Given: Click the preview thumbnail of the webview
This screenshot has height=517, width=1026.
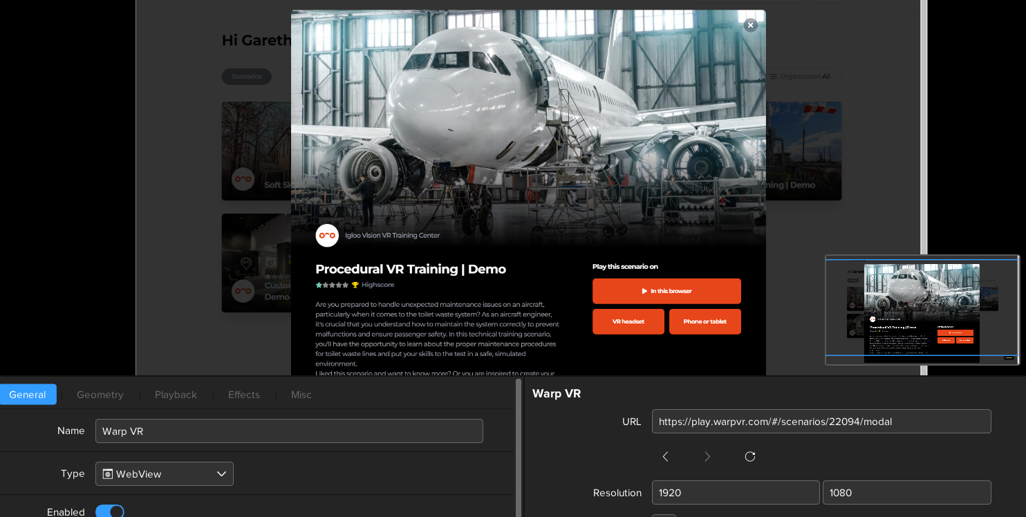Looking at the screenshot, I should pyautogui.click(x=922, y=310).
